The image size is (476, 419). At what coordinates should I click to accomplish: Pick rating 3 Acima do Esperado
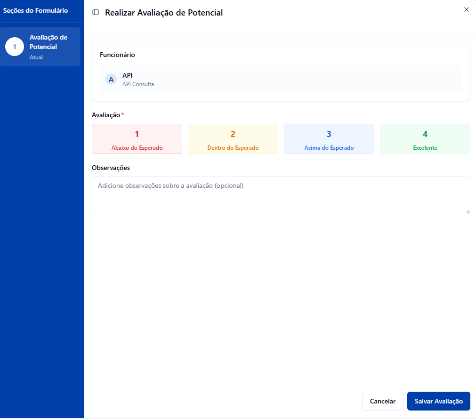click(x=329, y=139)
